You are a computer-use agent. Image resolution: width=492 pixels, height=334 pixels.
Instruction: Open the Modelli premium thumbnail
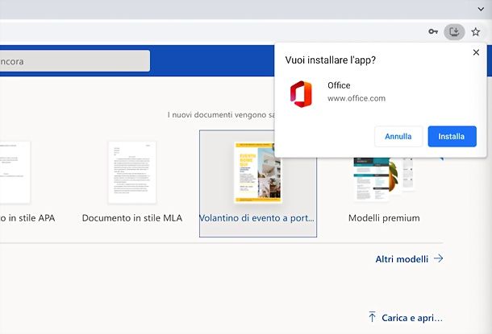point(383,179)
